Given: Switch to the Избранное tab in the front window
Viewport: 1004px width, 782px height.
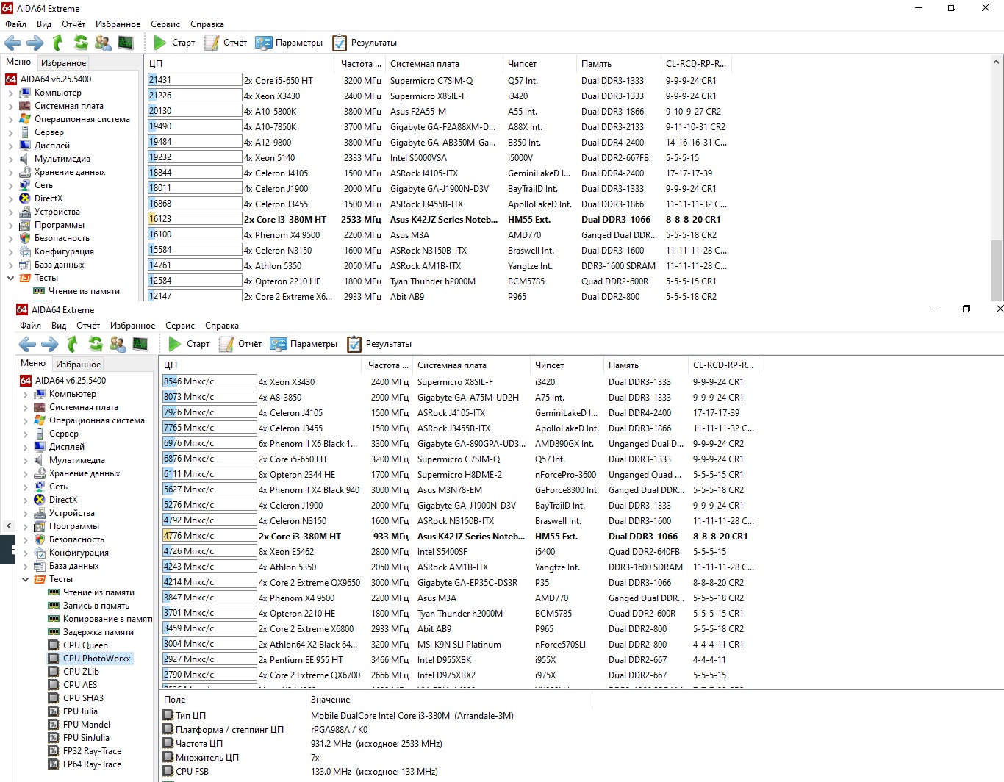Looking at the screenshot, I should (x=79, y=364).
